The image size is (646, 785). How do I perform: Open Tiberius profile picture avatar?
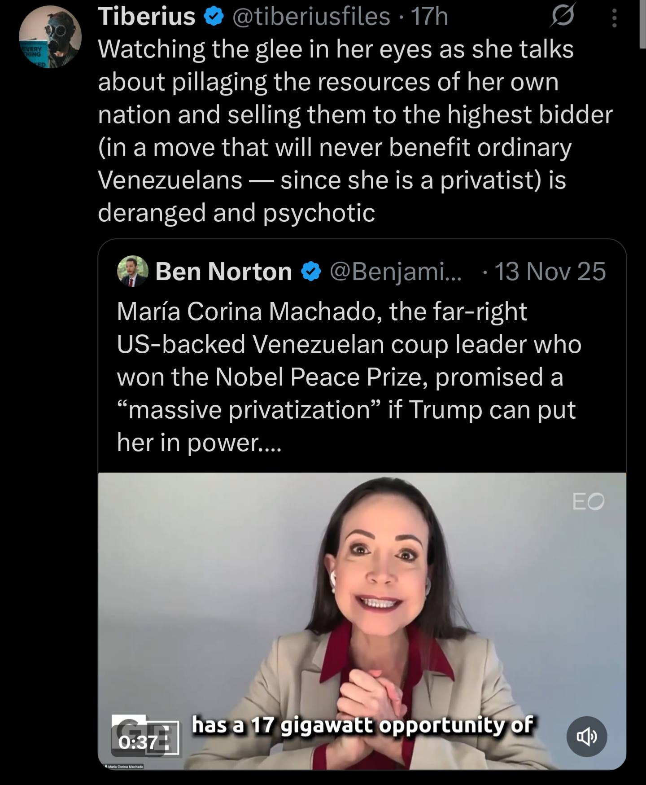[x=50, y=37]
